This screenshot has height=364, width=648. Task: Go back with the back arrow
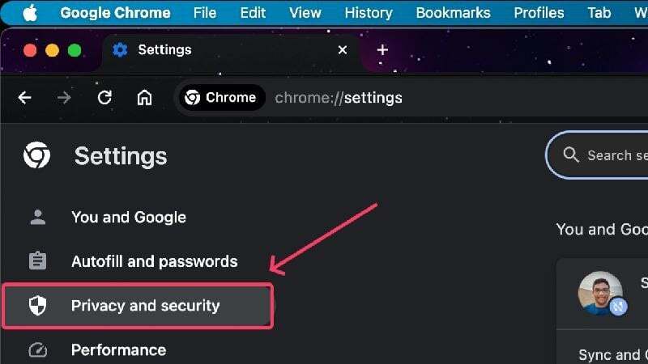coord(25,98)
